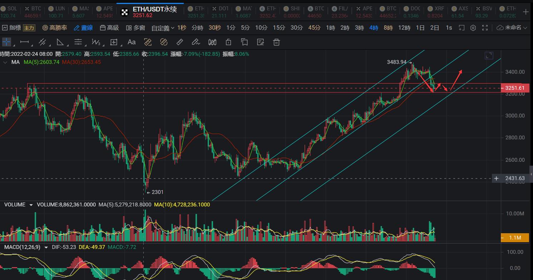The height and width of the screenshot is (280, 533).
Task: Switch to the 30秒 timeframe
Action: pos(214,28)
